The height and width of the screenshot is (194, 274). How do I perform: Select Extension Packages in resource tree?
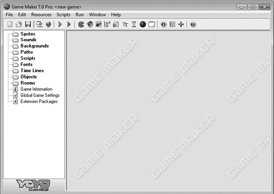click(35, 101)
